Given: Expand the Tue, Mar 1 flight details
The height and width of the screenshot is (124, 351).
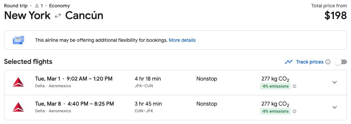Looking at the screenshot, I should click(x=335, y=82).
